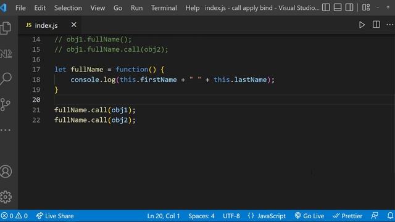Open the Manage gear icon
Viewport: 395px width, 222px height.
click(6, 197)
